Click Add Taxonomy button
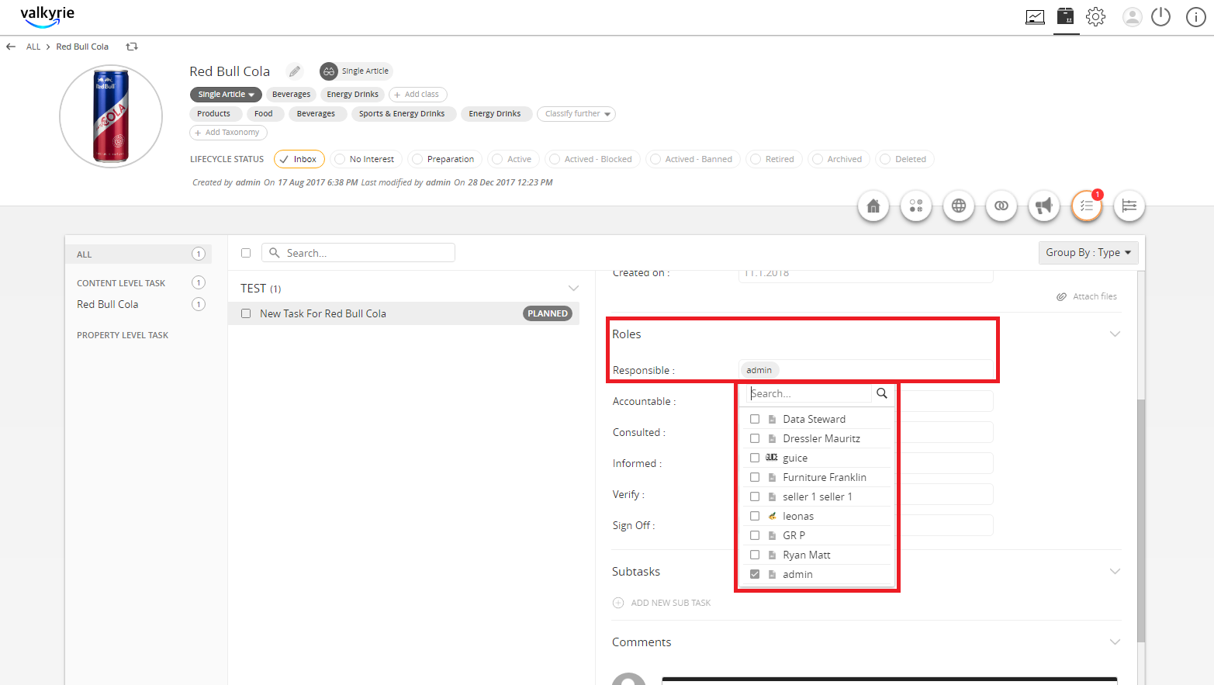 (228, 133)
